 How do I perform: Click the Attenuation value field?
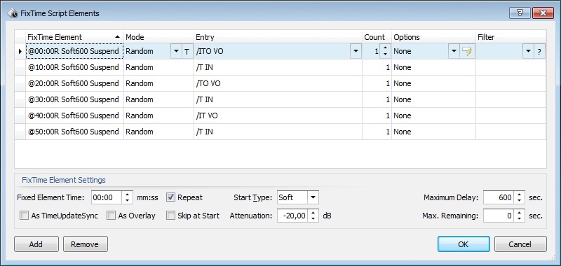click(x=292, y=216)
